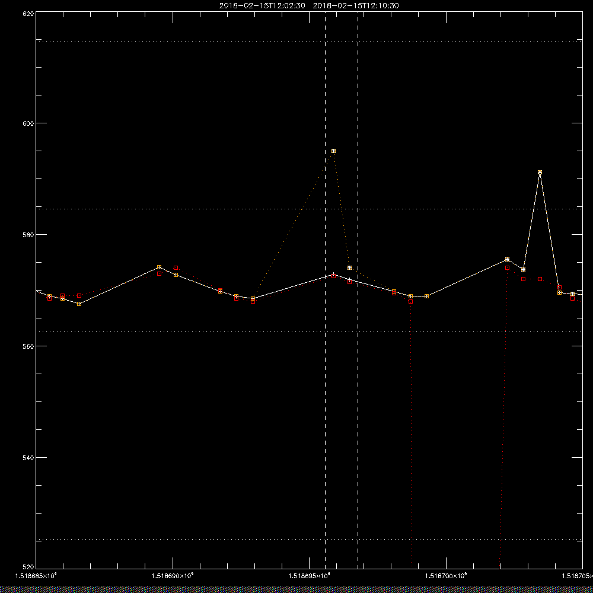This screenshot has height=593, width=593.
Task: Click the left dashed vertical interval marker
Action: [325, 291]
